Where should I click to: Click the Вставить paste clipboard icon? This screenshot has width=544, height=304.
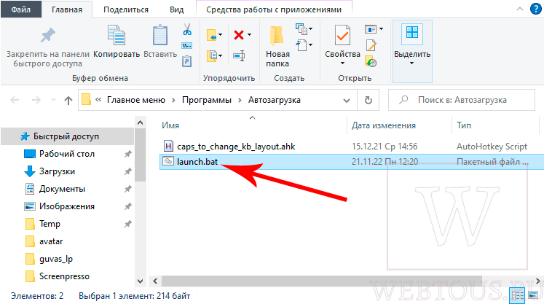click(160, 35)
